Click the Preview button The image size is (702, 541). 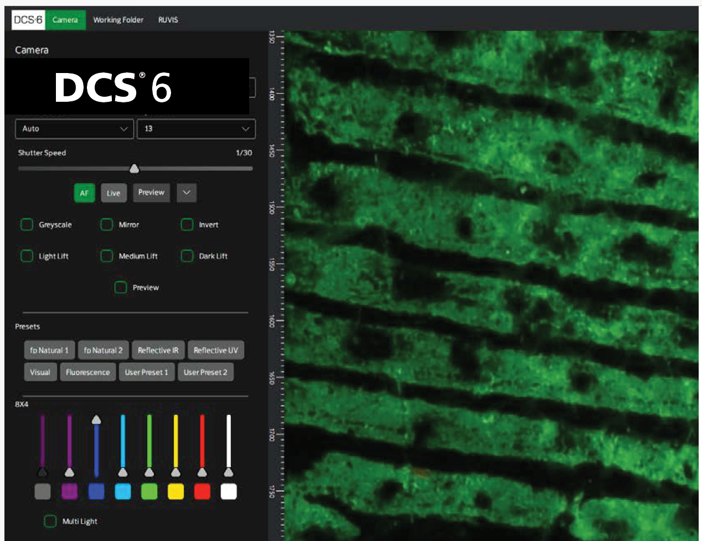(151, 193)
